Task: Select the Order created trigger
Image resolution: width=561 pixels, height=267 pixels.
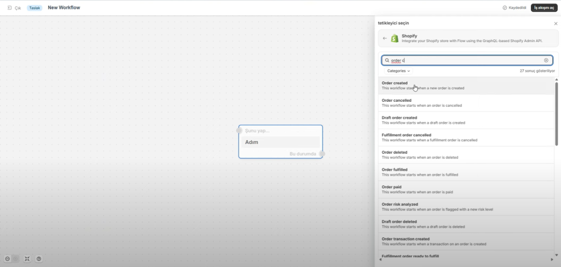Action: point(394,83)
